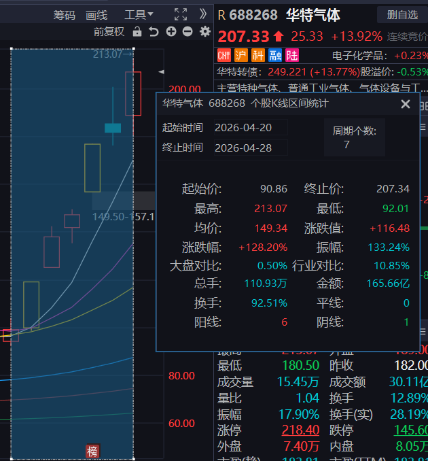Click the dialog title 个股K线区间统计
The height and width of the screenshot is (461, 428).
(289, 103)
